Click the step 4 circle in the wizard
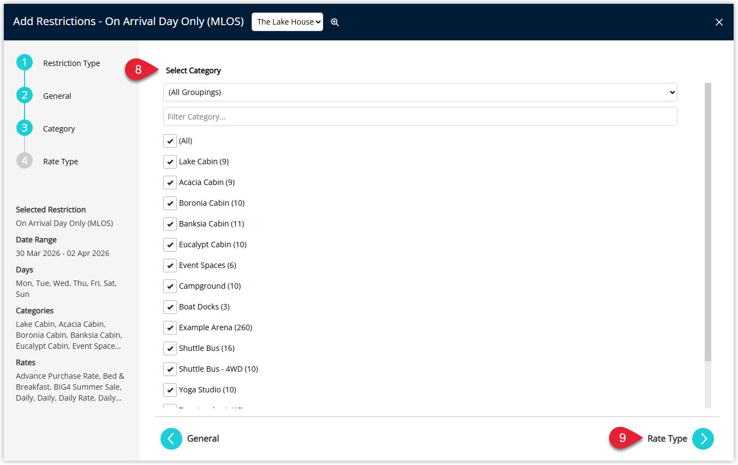This screenshot has height=465, width=738. (x=25, y=161)
